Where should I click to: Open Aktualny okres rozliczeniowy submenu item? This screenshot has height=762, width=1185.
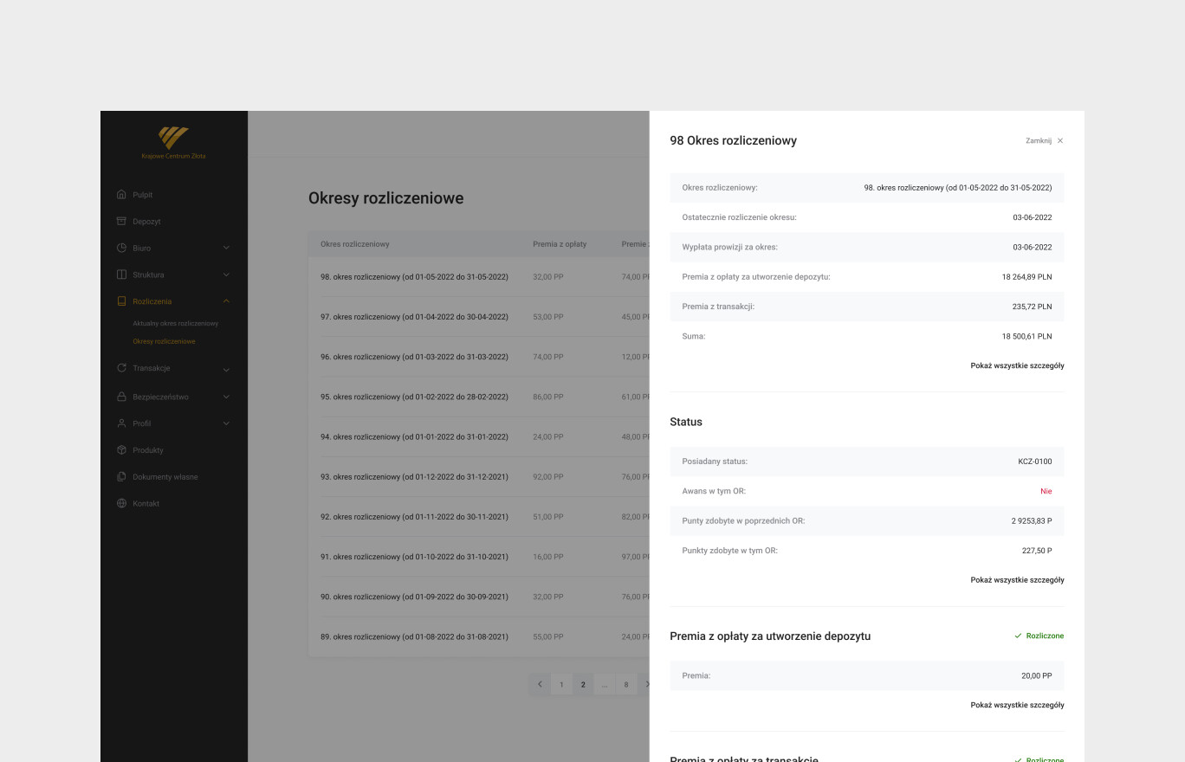click(175, 323)
